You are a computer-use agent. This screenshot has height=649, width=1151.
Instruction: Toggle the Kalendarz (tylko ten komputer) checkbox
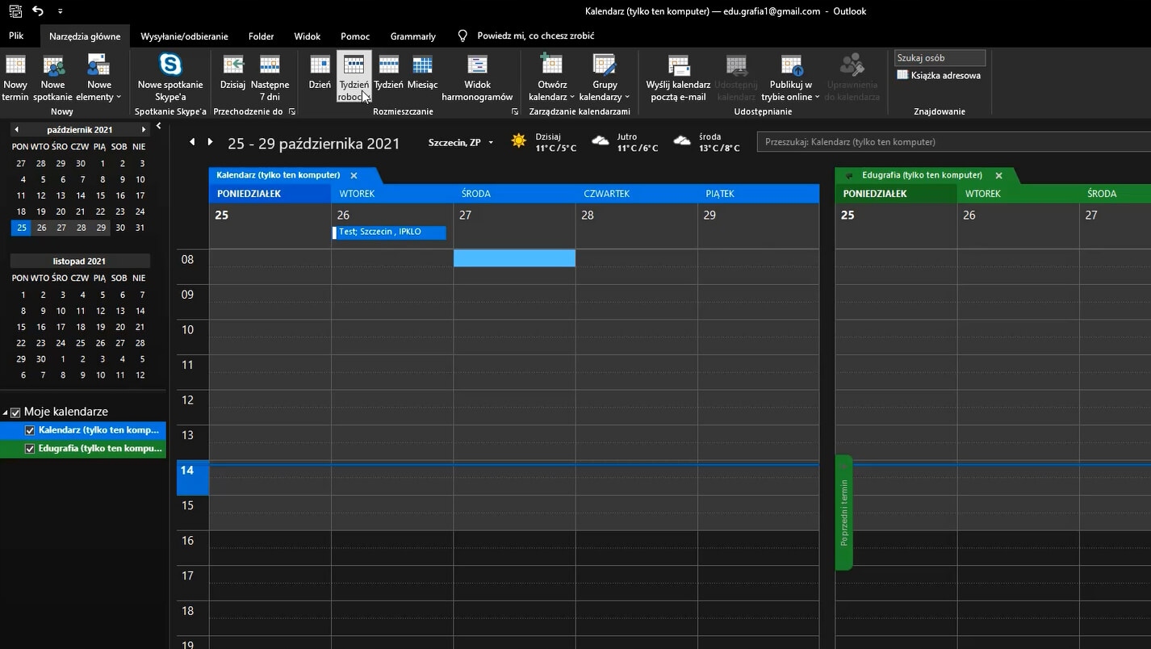[31, 430]
